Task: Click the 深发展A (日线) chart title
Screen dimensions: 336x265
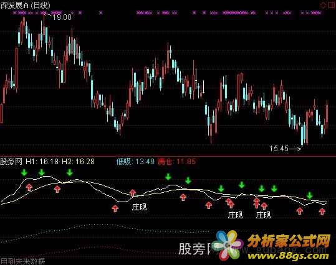Action: (26, 6)
